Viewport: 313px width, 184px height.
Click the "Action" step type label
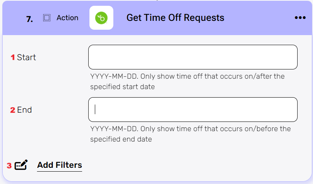(x=67, y=18)
